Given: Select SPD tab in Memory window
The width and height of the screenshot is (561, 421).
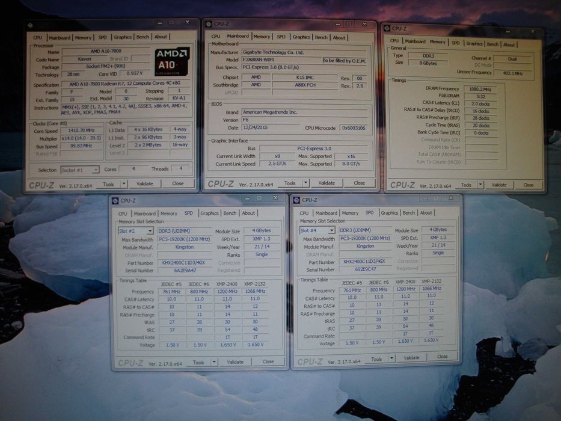Looking at the screenshot, I should click(455, 43).
